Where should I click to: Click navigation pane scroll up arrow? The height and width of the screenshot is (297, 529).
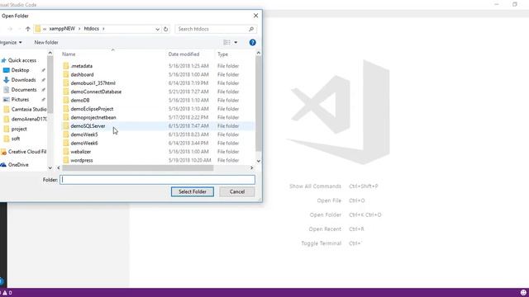50,53
